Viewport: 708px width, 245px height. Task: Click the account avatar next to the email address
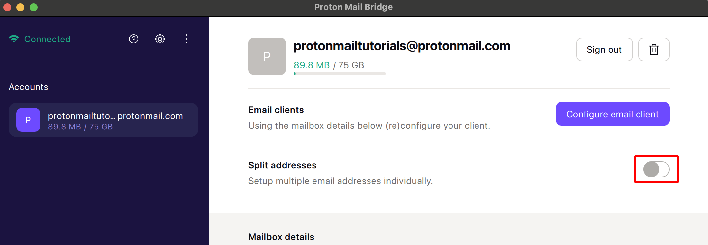point(267,56)
